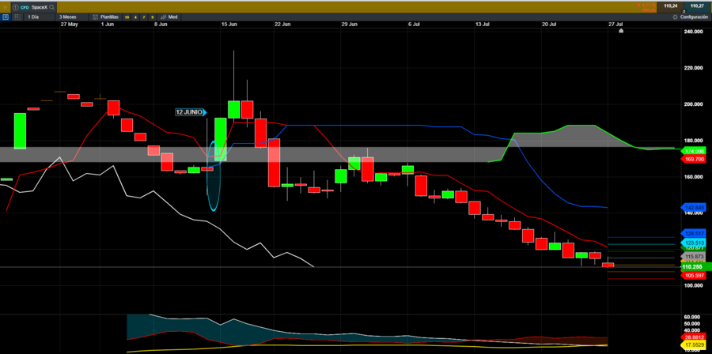The width and height of the screenshot is (712, 354).
Task: Toggle the yellow 7 quick template
Action: pos(143,17)
